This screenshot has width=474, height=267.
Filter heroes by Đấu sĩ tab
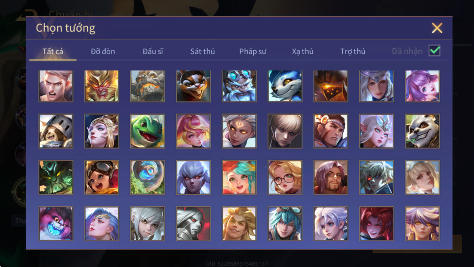(x=153, y=51)
